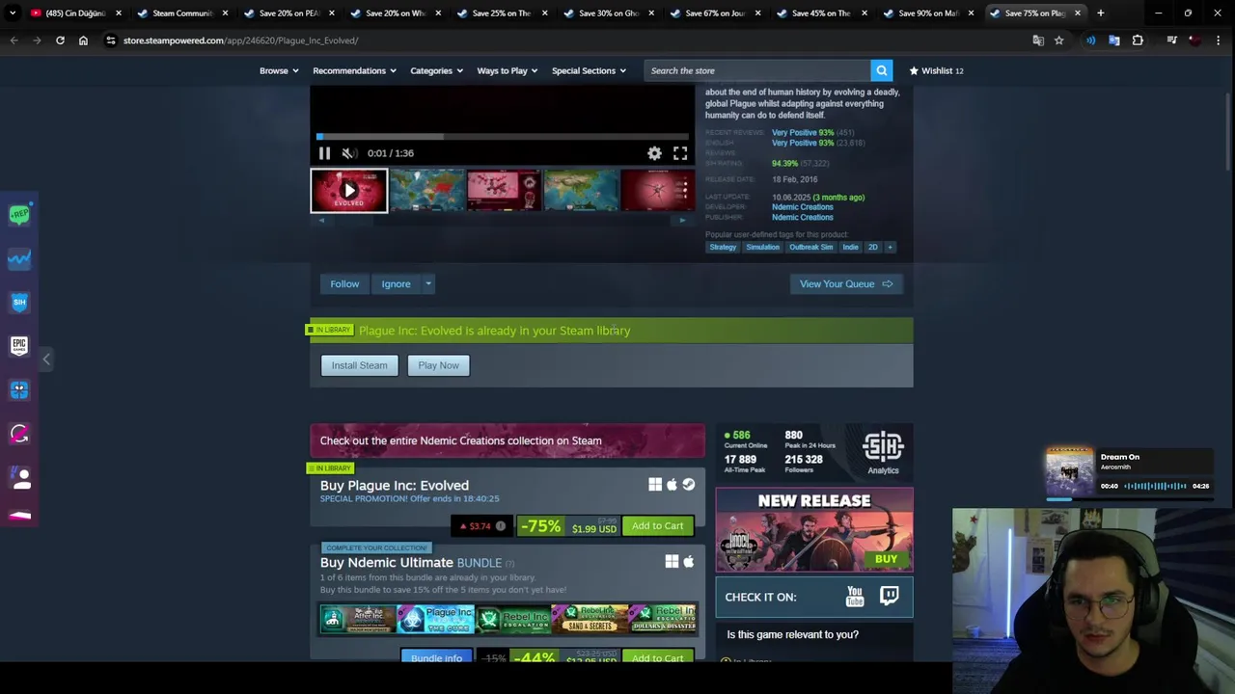The height and width of the screenshot is (694, 1235).
Task: Open the user profile sidebar icon
Action: click(19, 477)
